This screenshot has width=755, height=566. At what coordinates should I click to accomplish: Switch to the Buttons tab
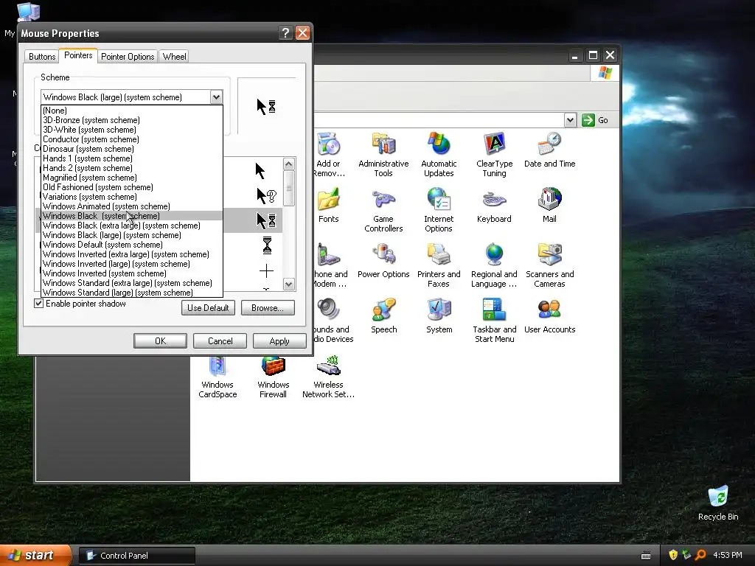[42, 56]
